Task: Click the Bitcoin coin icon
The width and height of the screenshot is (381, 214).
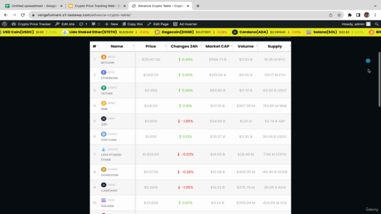Action: point(104,57)
